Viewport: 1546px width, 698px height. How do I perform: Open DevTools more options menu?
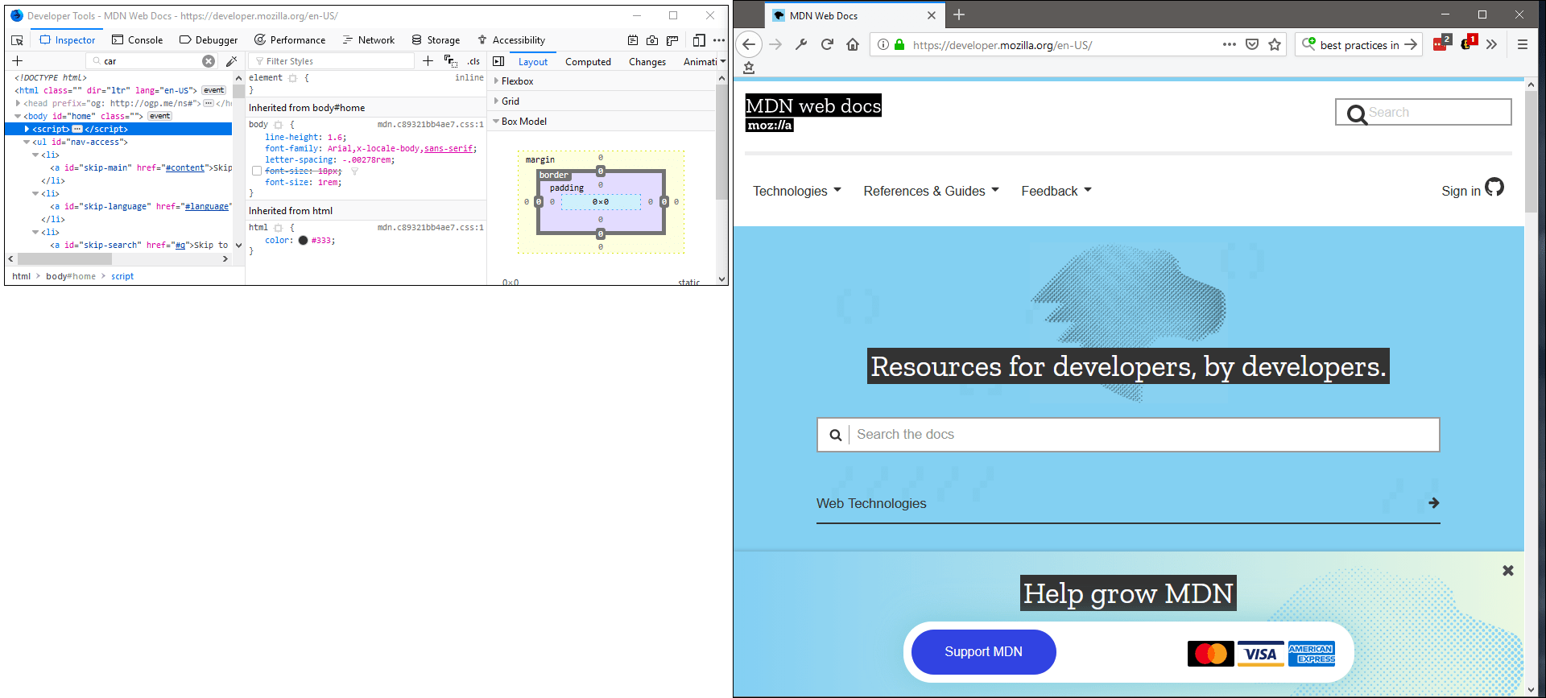pyautogui.click(x=719, y=40)
